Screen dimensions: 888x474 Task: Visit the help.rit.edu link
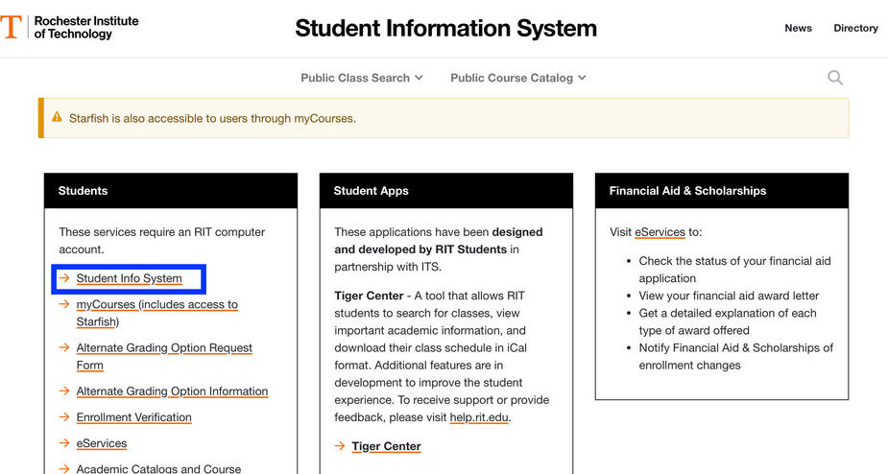point(479,417)
